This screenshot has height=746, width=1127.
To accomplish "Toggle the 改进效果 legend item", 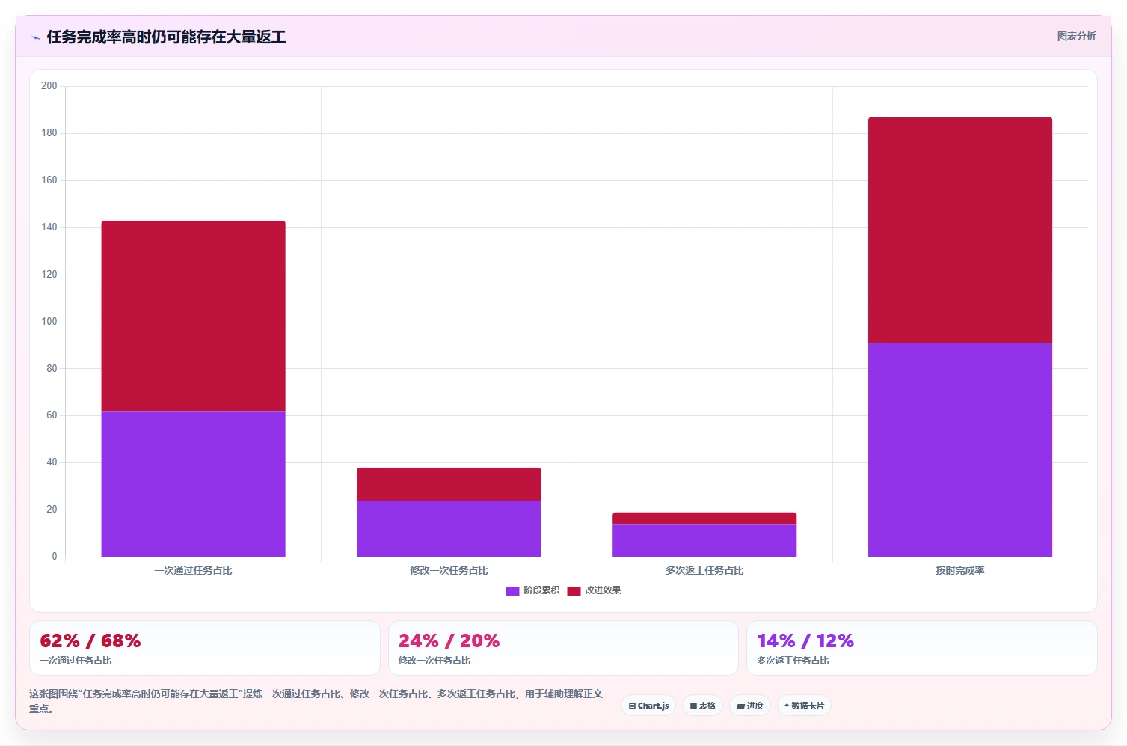I will 594,590.
